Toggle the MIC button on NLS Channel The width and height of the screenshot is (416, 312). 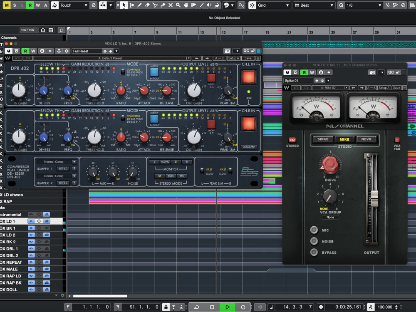(314, 230)
